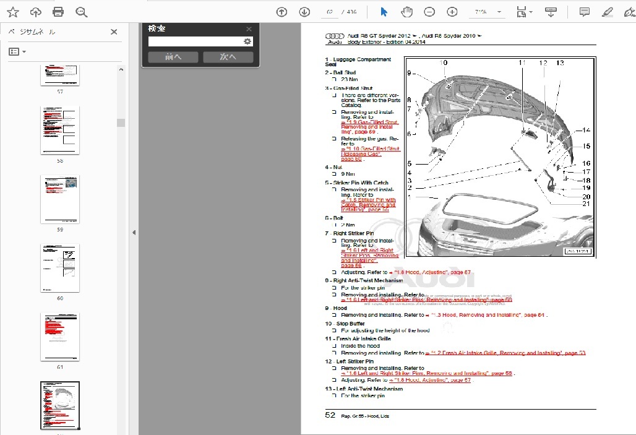Open link 1.8 Hood Adjusting under item 12
636x435 pixels.
pos(431,380)
